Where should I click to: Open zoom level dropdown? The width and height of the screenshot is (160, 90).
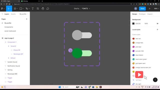pyautogui.click(x=156, y=8)
